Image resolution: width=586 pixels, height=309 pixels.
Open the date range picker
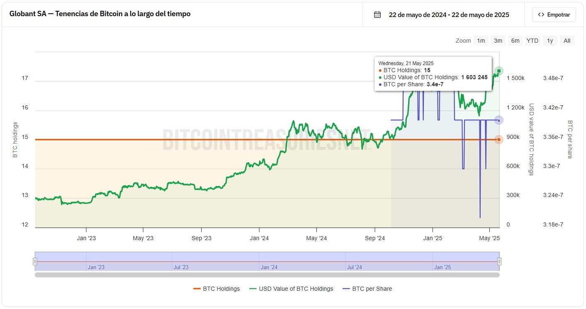[449, 15]
